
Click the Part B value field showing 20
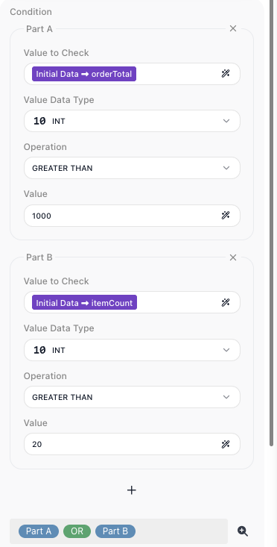132,444
